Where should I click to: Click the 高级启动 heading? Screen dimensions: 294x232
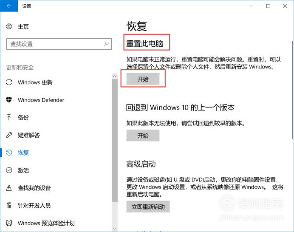(141, 164)
